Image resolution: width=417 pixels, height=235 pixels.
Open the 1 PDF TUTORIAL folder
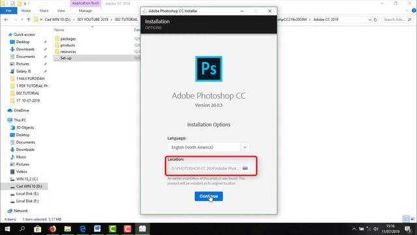(32, 86)
